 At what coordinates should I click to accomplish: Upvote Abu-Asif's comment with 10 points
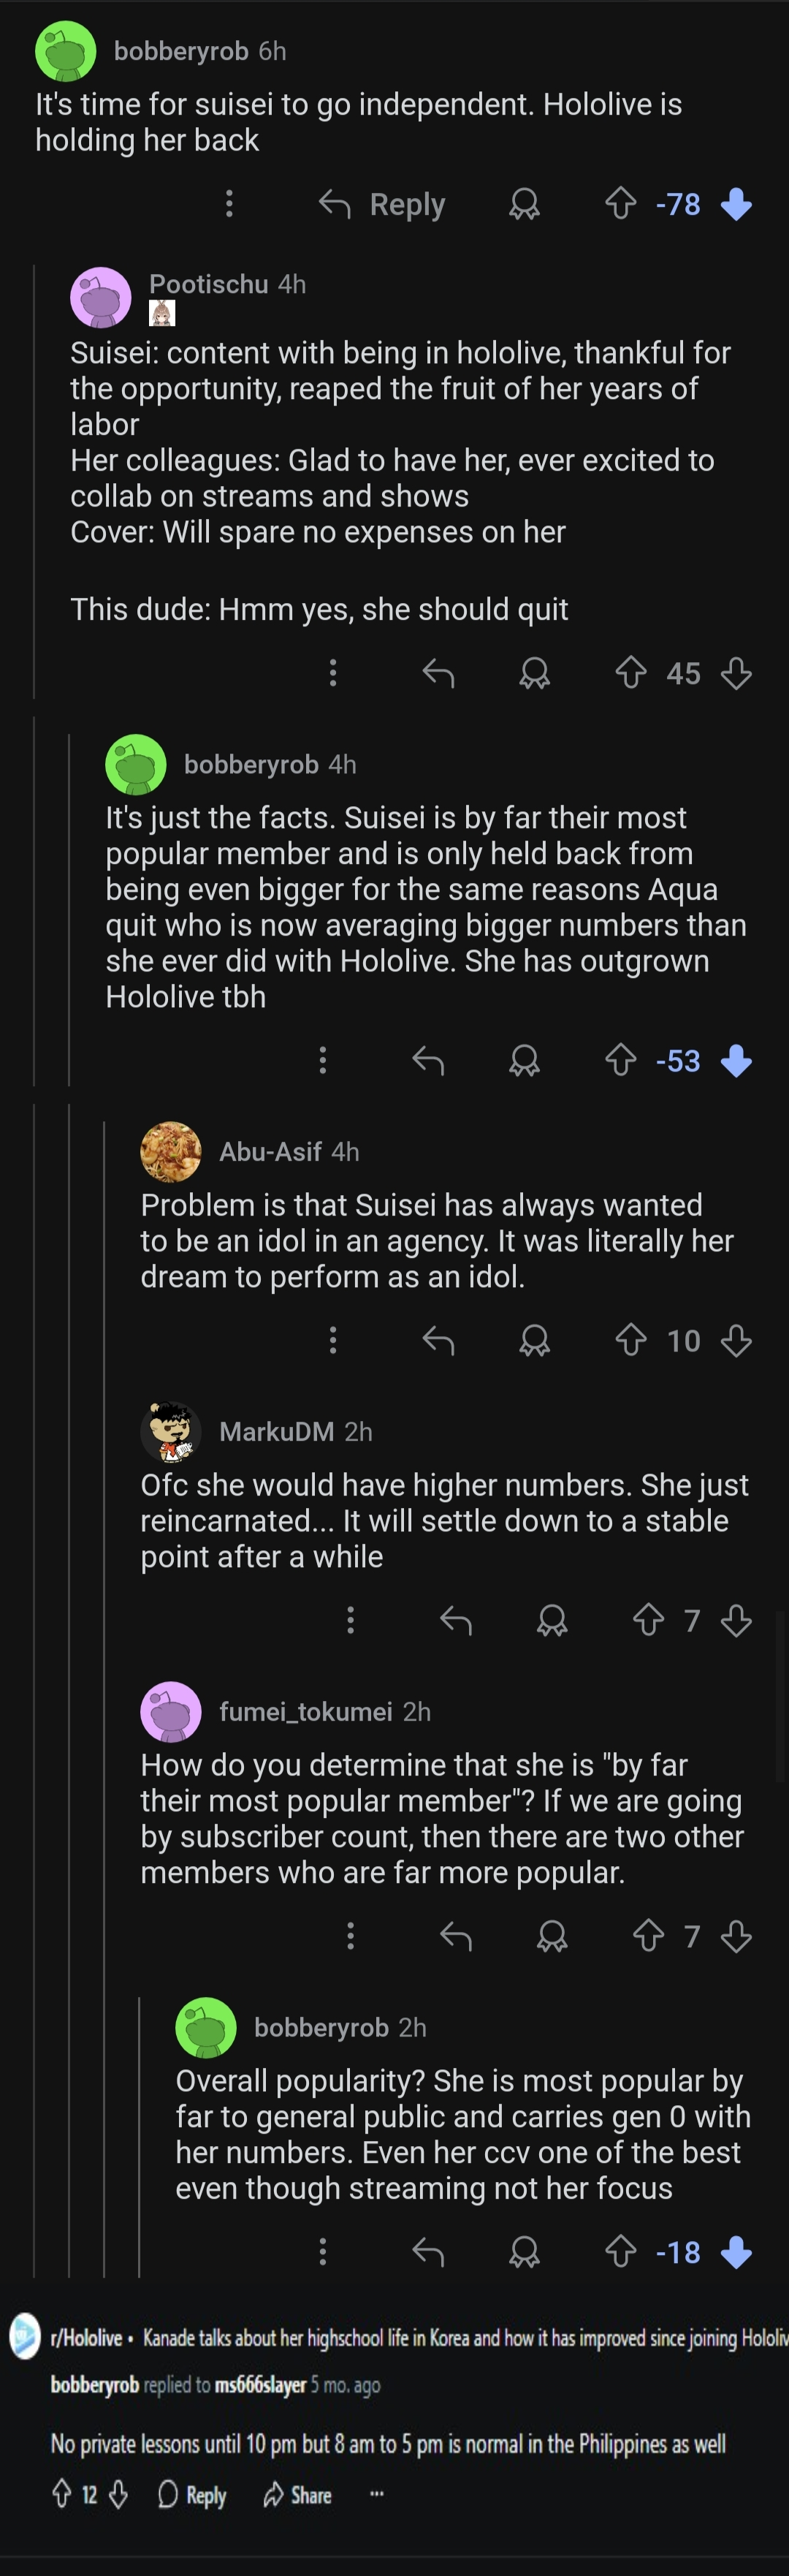(630, 1340)
